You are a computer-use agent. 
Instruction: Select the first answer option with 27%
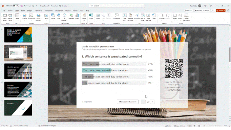(114, 64)
